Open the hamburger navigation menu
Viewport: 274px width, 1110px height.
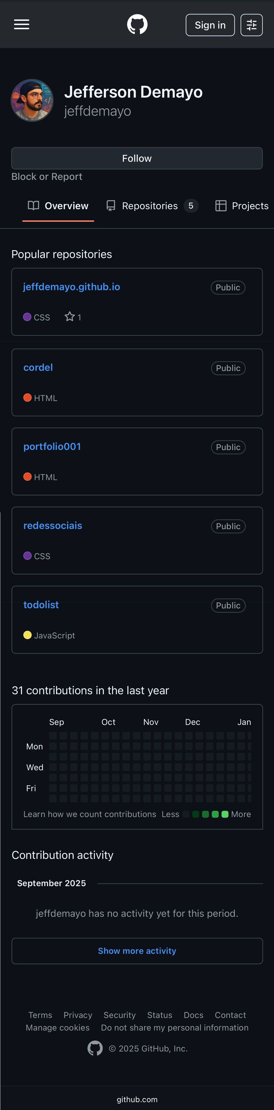pos(21,25)
